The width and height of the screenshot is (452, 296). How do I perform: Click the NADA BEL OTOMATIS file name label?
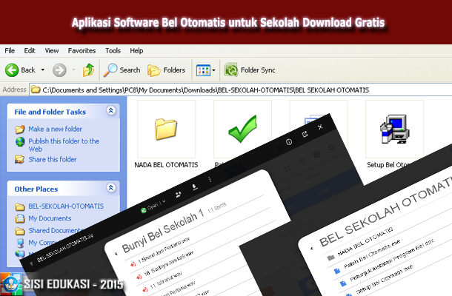click(166, 165)
